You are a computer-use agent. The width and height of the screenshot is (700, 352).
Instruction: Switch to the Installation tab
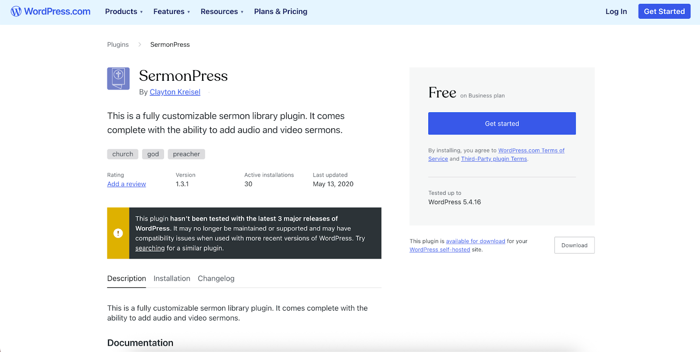171,279
